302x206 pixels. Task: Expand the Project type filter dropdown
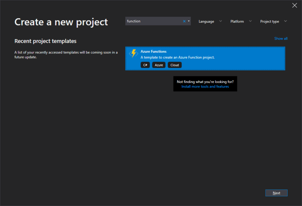[x=274, y=21]
